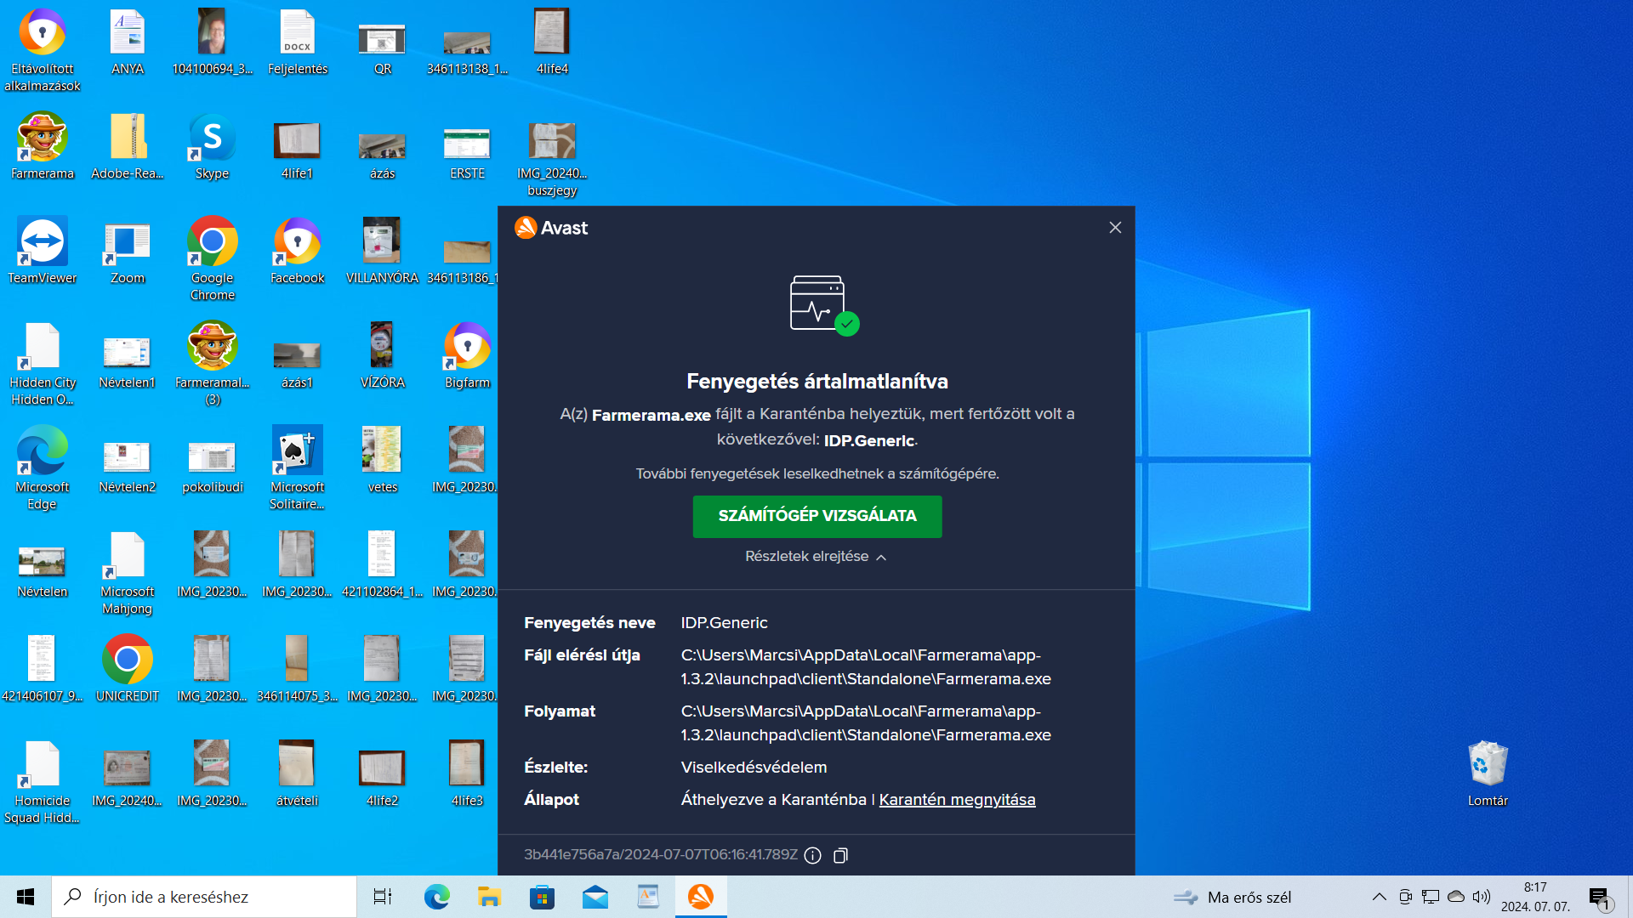Click the IDP.Generic threat name value
Screen dimensions: 1633x918
point(724,623)
